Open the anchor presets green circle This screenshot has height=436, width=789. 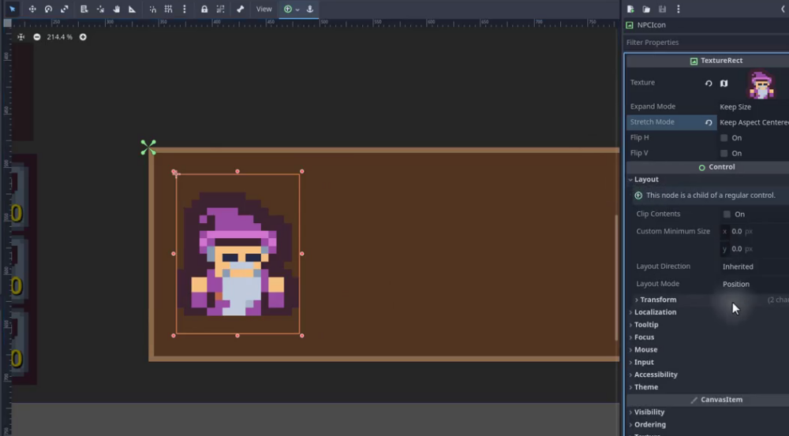[288, 9]
